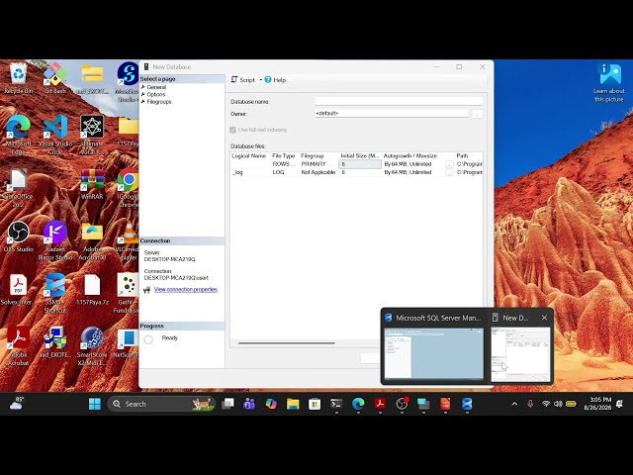Open Microsoft Store taskbar icon
This screenshot has height=475, width=633.
pos(315,404)
